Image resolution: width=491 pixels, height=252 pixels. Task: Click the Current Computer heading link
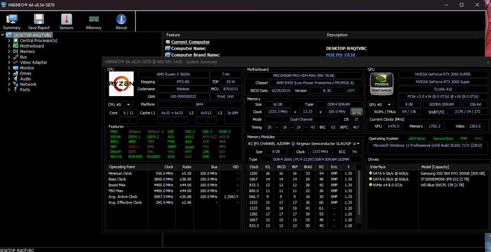tap(190, 42)
